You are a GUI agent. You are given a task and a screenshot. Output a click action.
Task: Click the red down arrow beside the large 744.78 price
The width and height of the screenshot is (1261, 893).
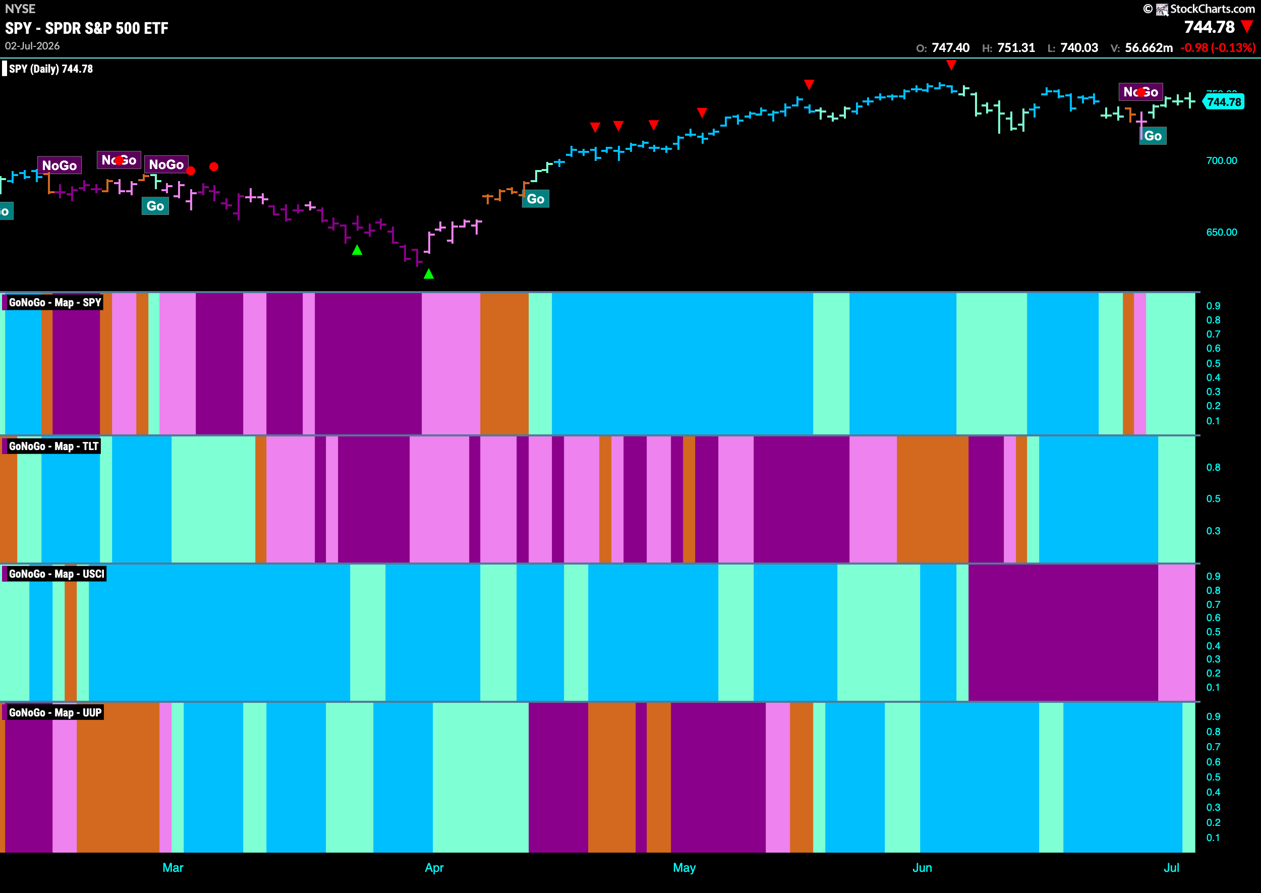pos(1247,27)
